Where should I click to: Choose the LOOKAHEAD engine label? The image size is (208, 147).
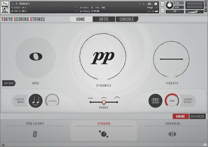point(173,124)
